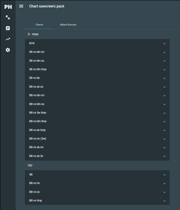Image resolution: width=180 pixels, height=210 pixels.
Task: Expand the SB vs btn mr chevron
Action: click(164, 52)
